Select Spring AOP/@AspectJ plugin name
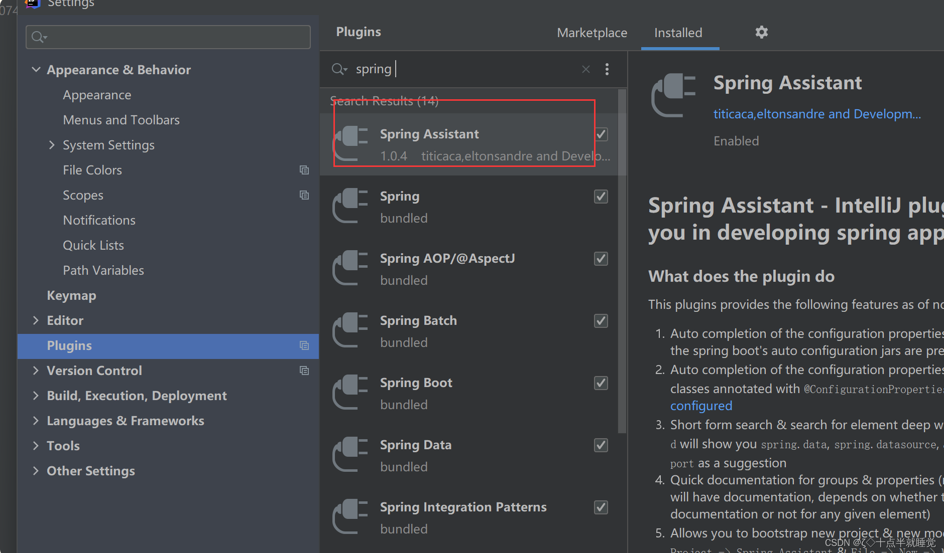Viewport: 944px width, 553px height. (447, 259)
